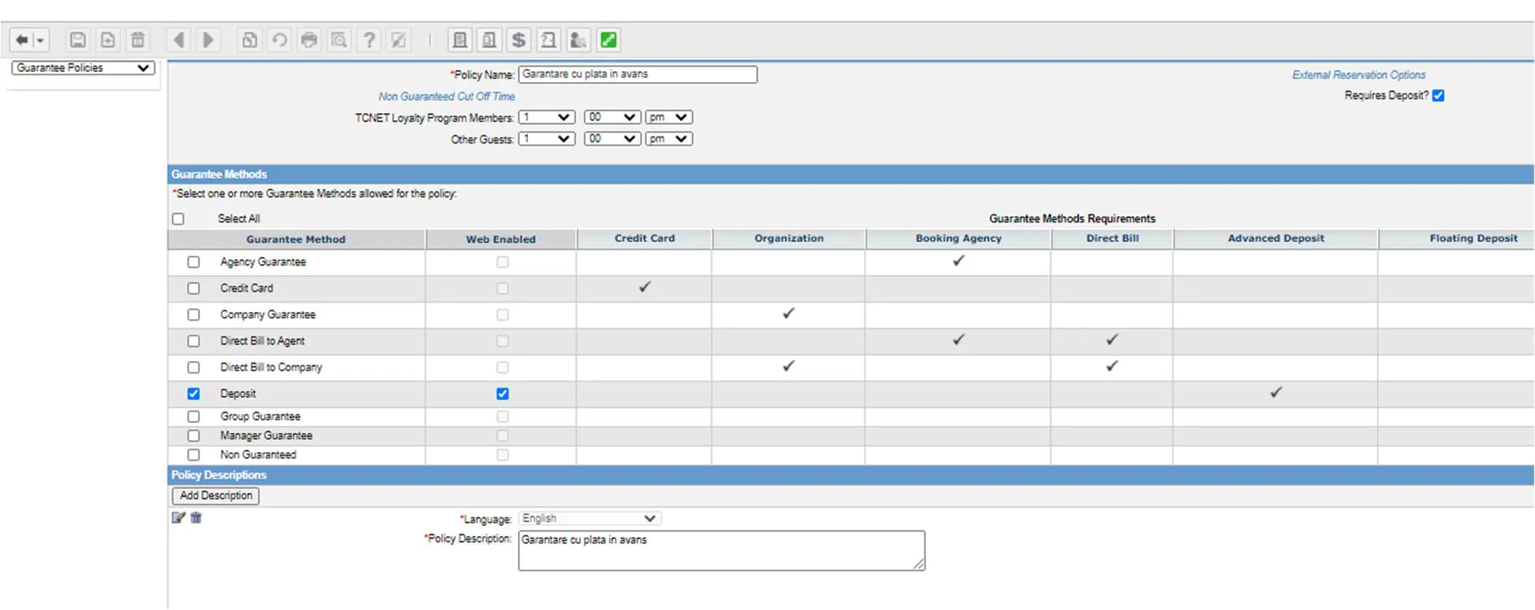Click the back arrow toolbar button

pyautogui.click(x=22, y=40)
